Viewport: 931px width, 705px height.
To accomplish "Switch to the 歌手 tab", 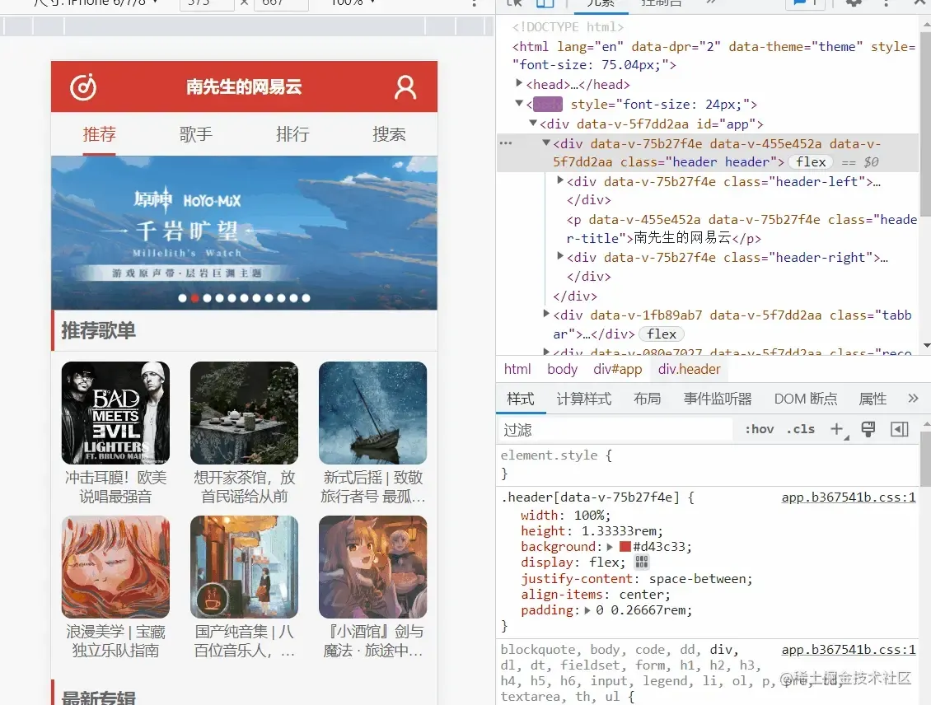I will (x=196, y=134).
